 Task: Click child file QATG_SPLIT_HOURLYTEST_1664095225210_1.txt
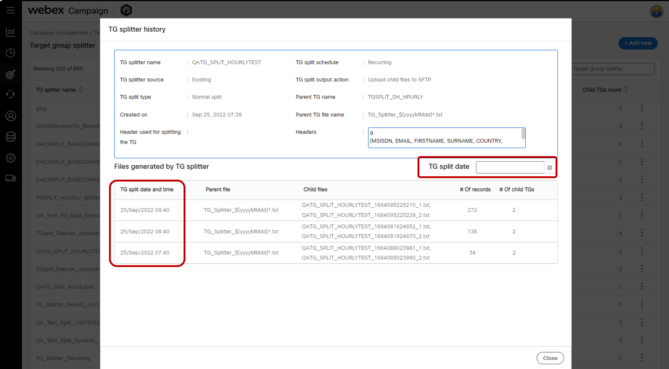pyautogui.click(x=366, y=205)
